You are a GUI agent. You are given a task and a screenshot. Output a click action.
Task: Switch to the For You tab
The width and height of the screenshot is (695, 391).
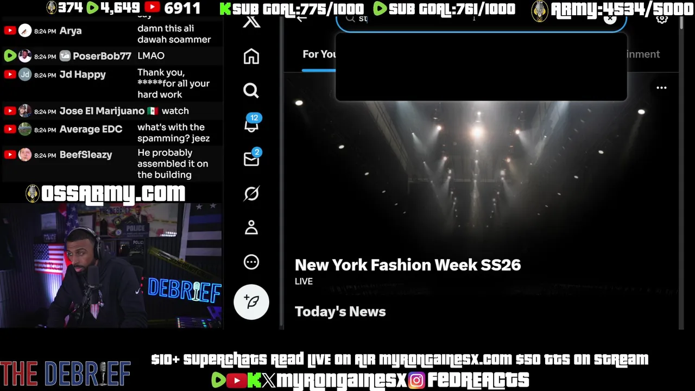pyautogui.click(x=319, y=54)
